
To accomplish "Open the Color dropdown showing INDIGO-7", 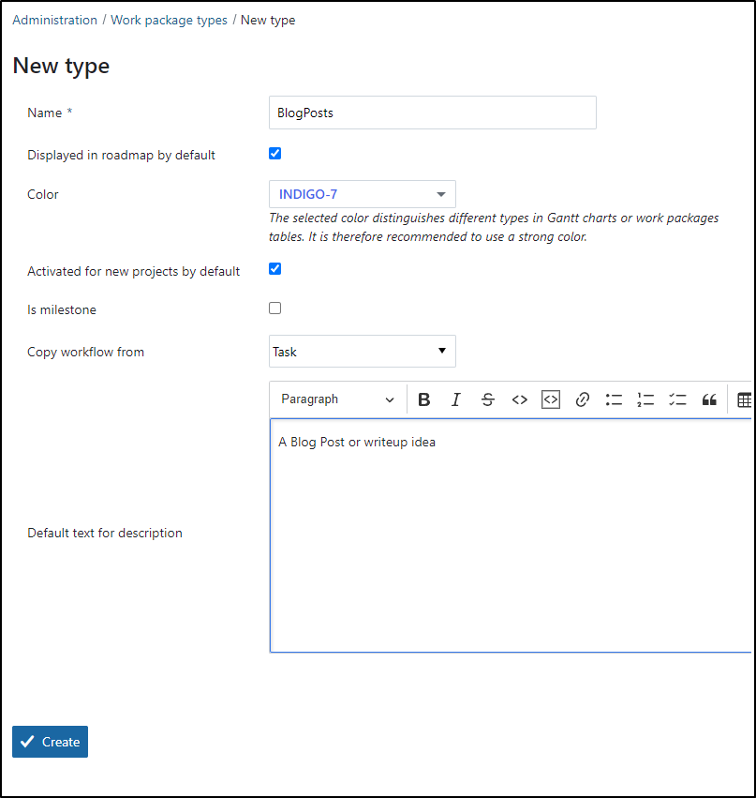I will (x=362, y=194).
